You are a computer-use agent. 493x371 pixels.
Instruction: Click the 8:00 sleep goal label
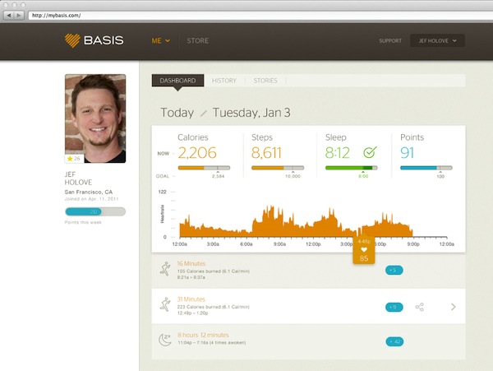[x=363, y=176]
